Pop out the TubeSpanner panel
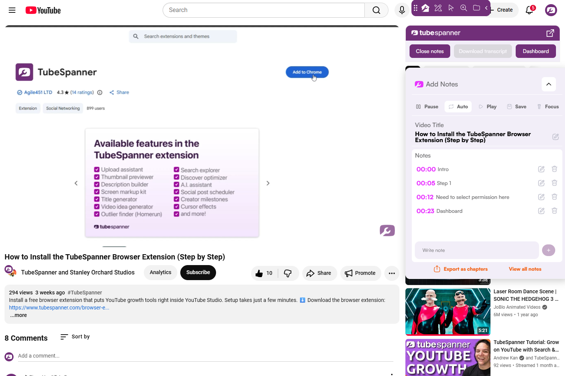The height and width of the screenshot is (376, 565). pyautogui.click(x=550, y=33)
